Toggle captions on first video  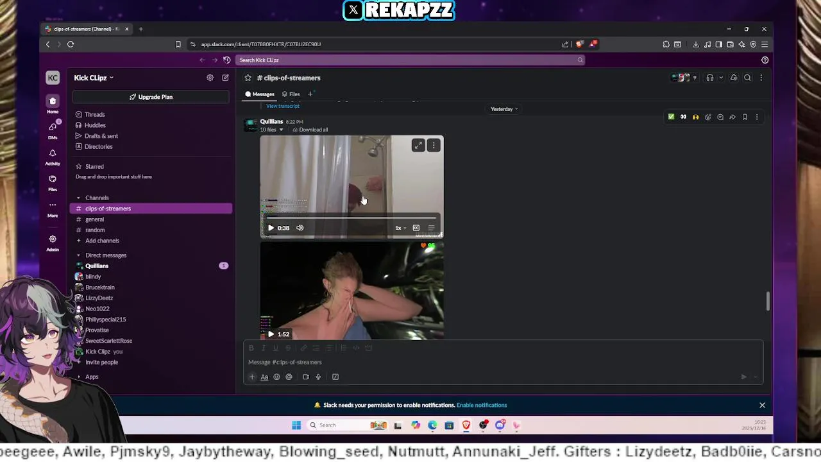point(416,228)
